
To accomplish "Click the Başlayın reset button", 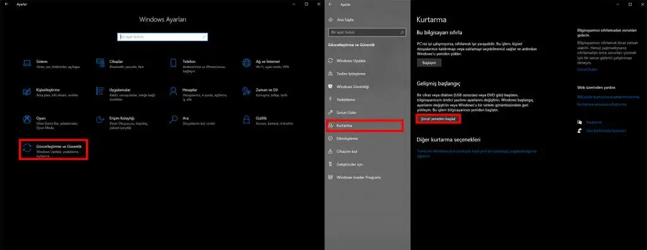I will (x=429, y=63).
